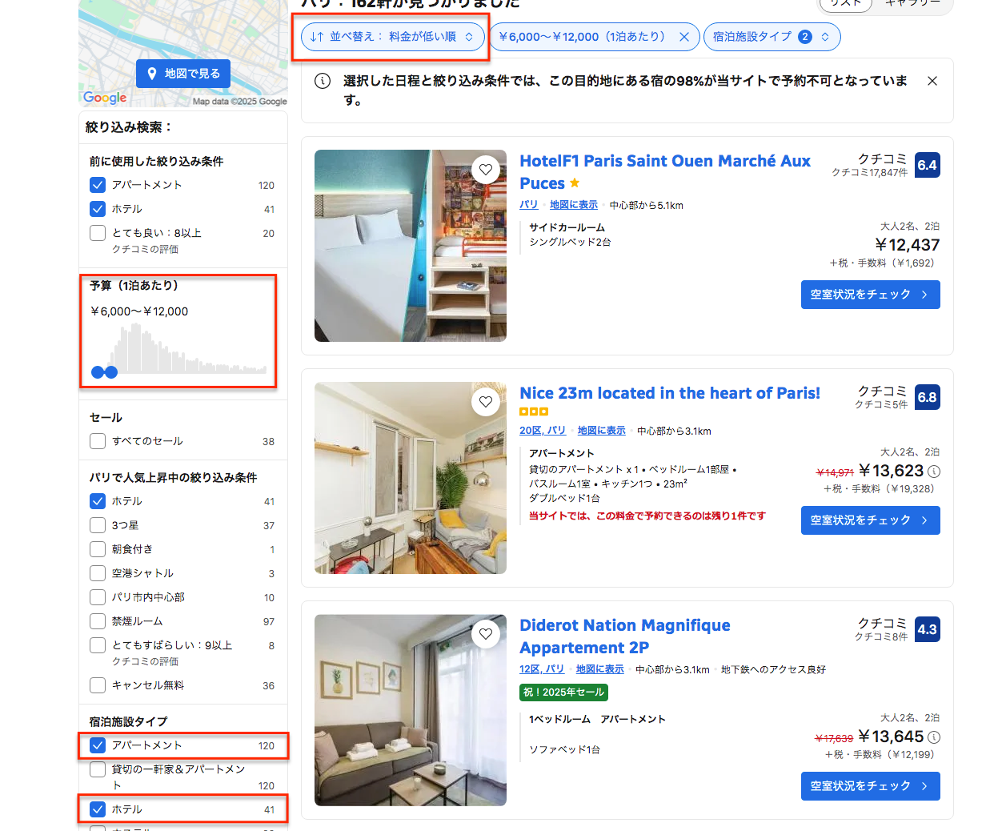Expand the 宿泊施設タイプ filter dropdown

[x=772, y=37]
